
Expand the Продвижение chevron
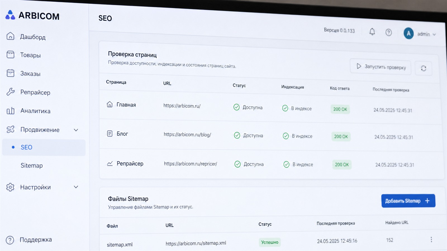pyautogui.click(x=76, y=130)
